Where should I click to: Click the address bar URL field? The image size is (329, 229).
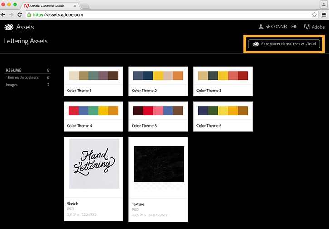pos(171,14)
